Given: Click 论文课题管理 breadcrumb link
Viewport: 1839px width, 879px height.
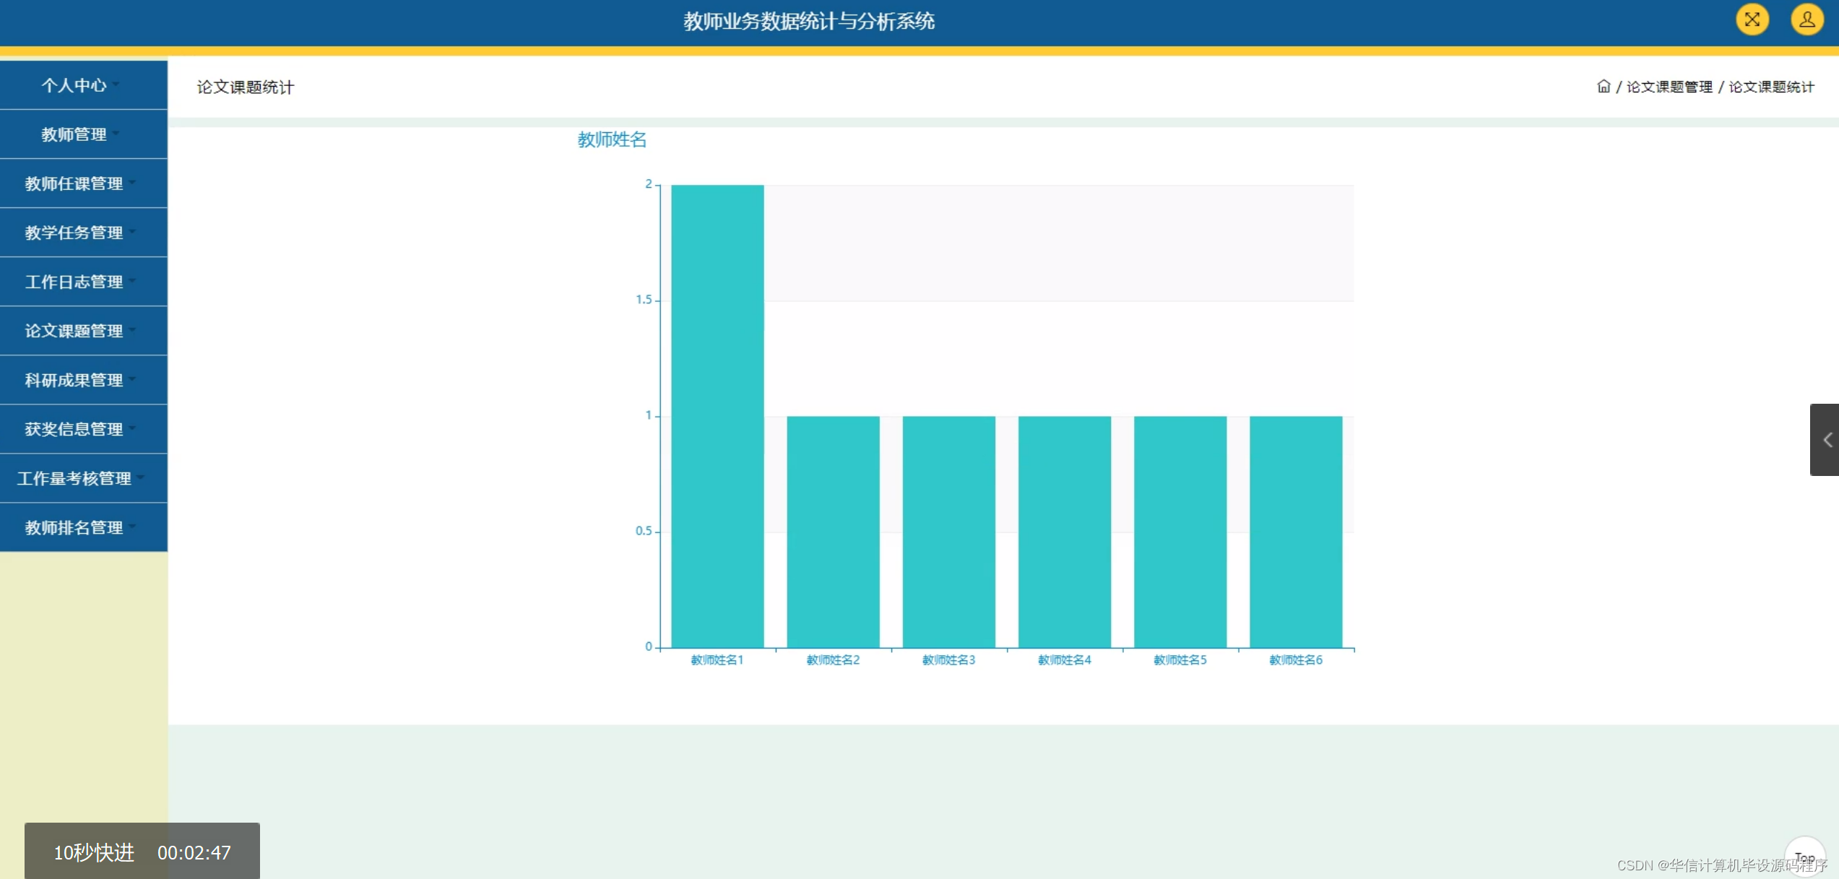Looking at the screenshot, I should [x=1669, y=87].
